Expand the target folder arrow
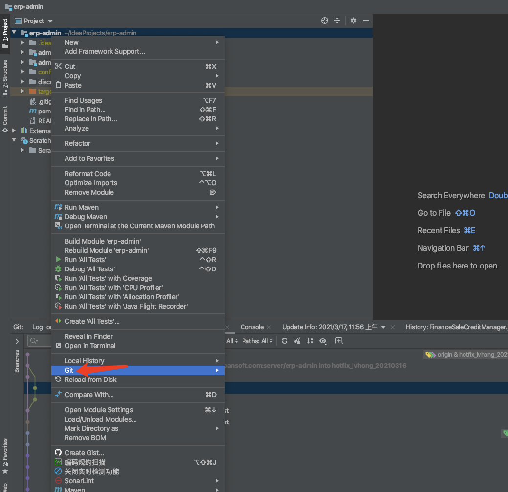 pos(22,91)
